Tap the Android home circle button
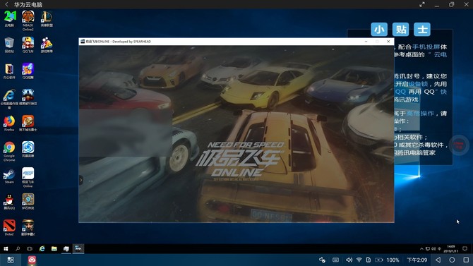This screenshot has height=266, width=473. 452,260
